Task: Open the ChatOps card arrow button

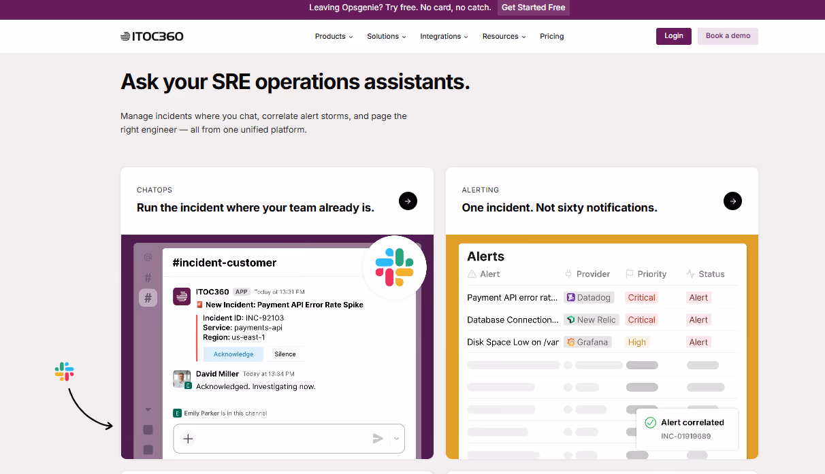Action: [408, 201]
